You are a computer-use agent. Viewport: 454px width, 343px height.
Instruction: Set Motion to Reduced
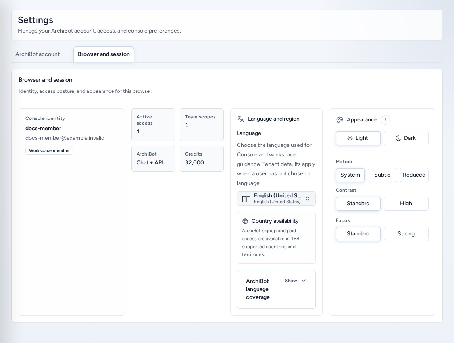click(414, 175)
